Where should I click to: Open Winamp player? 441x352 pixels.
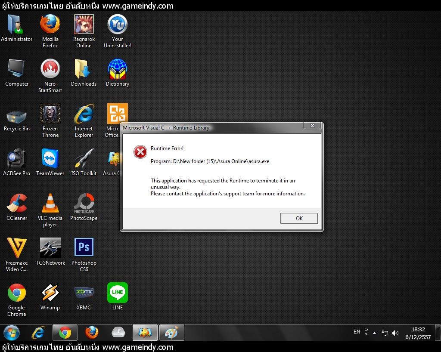[x=50, y=296]
